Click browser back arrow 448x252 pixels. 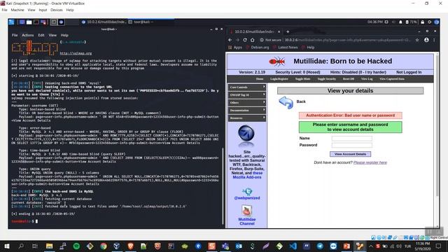pyautogui.click(x=230, y=40)
